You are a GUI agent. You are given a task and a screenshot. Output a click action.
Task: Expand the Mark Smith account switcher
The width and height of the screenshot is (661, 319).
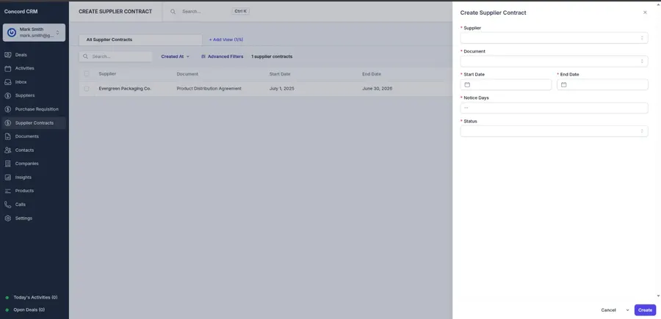[58, 32]
